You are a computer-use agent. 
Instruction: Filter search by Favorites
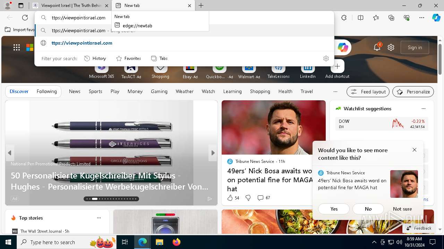click(x=128, y=58)
